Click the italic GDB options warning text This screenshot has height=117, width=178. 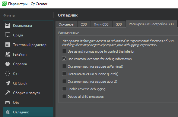click(x=118, y=43)
